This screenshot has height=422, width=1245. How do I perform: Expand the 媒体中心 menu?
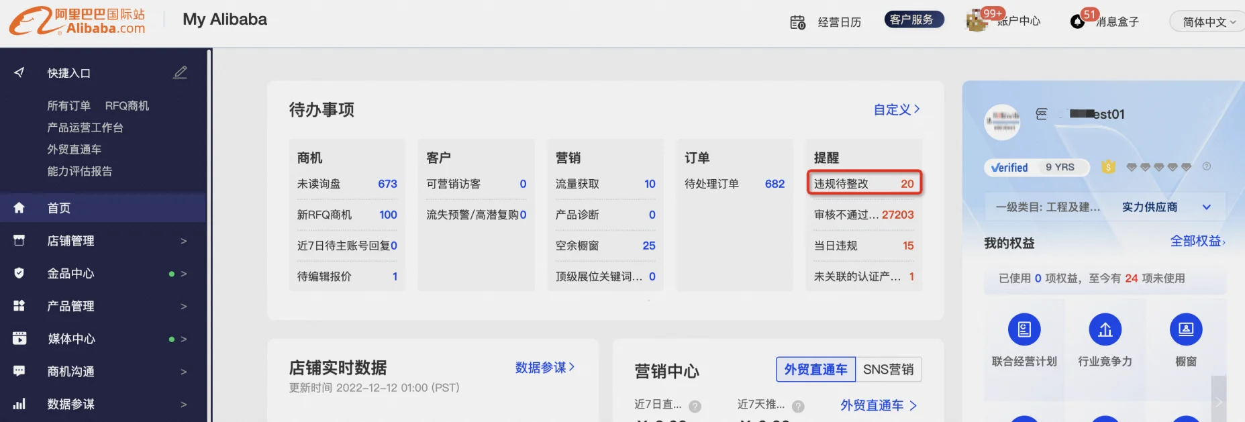tap(184, 339)
